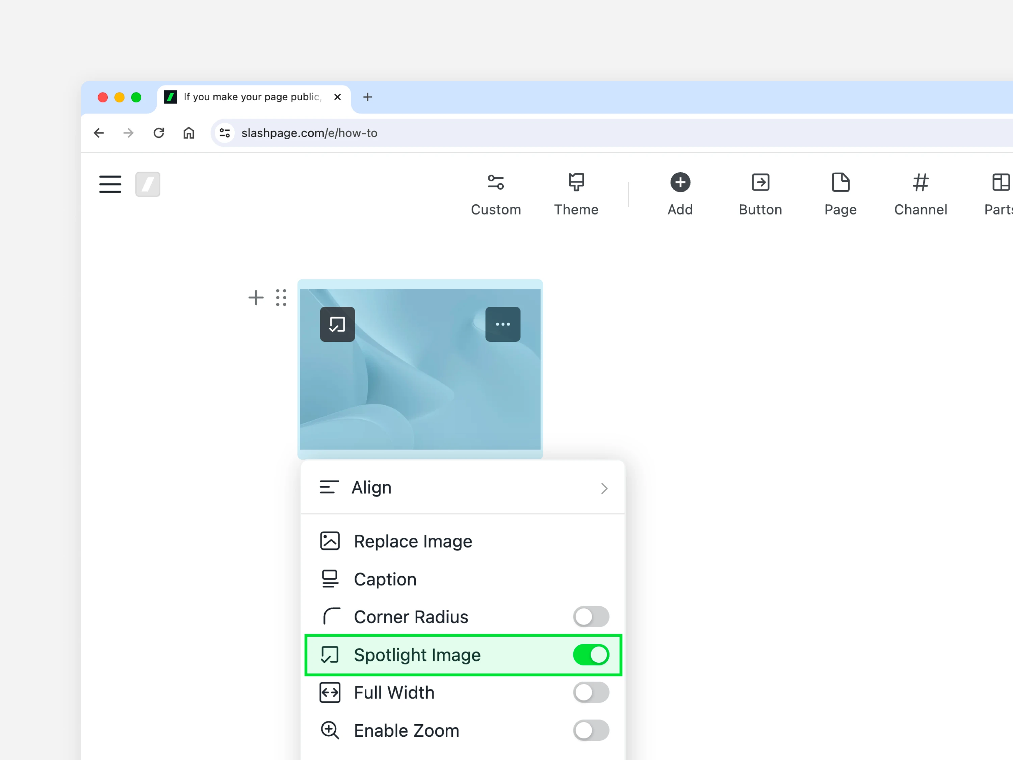Click the block drag handle dots

(281, 298)
